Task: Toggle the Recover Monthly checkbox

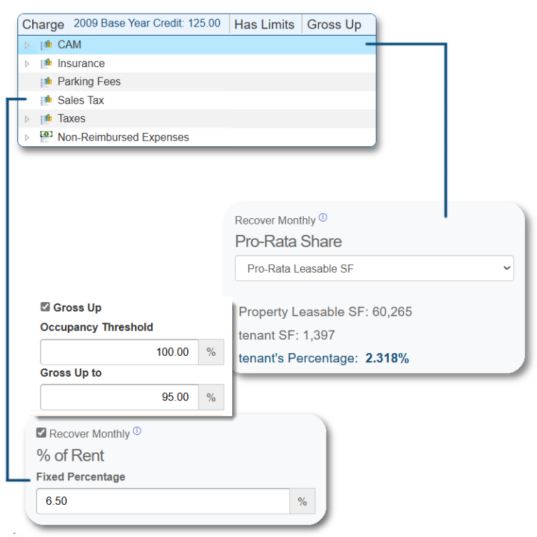Action: (41, 434)
